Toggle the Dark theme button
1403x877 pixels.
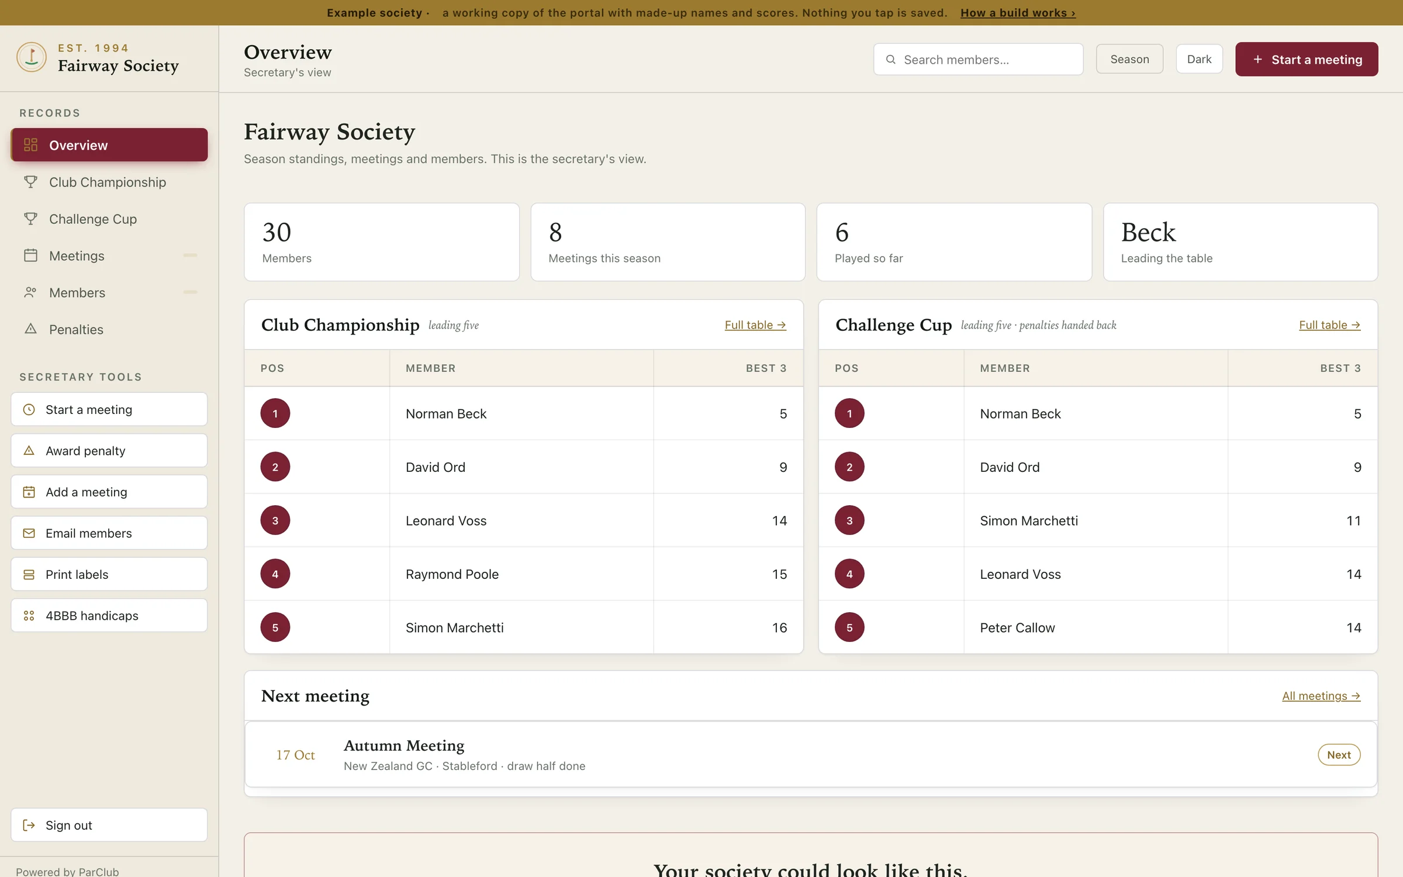pos(1199,59)
